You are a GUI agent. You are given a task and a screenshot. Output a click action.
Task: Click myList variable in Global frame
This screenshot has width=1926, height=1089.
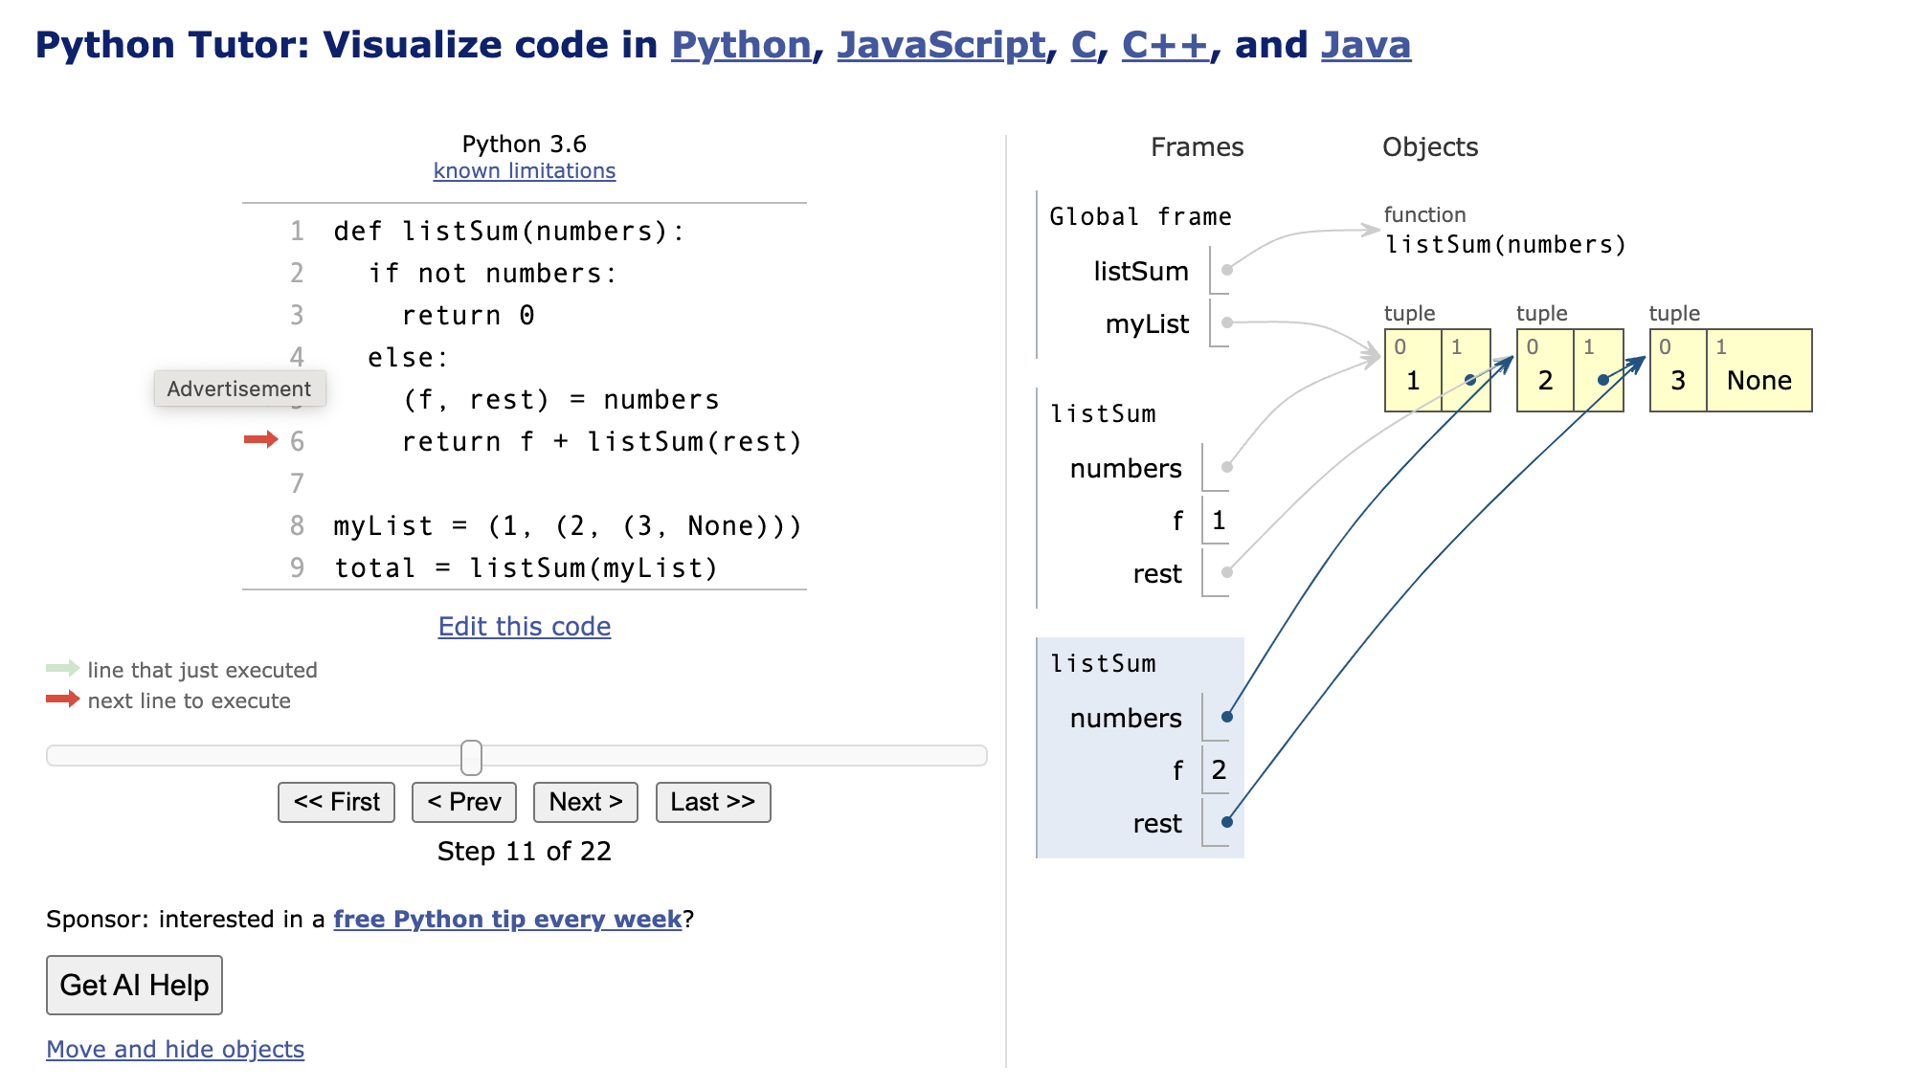coord(1147,324)
